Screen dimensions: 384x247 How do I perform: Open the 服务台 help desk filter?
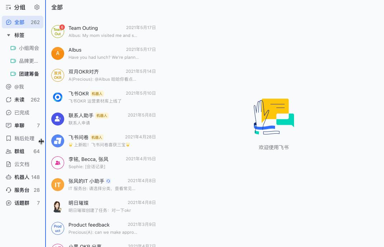tap(23, 190)
